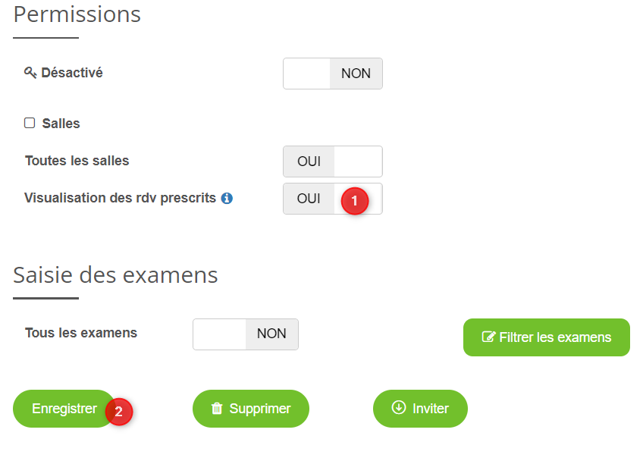Click the Salles label text
This screenshot has height=461, width=643.
[x=61, y=123]
